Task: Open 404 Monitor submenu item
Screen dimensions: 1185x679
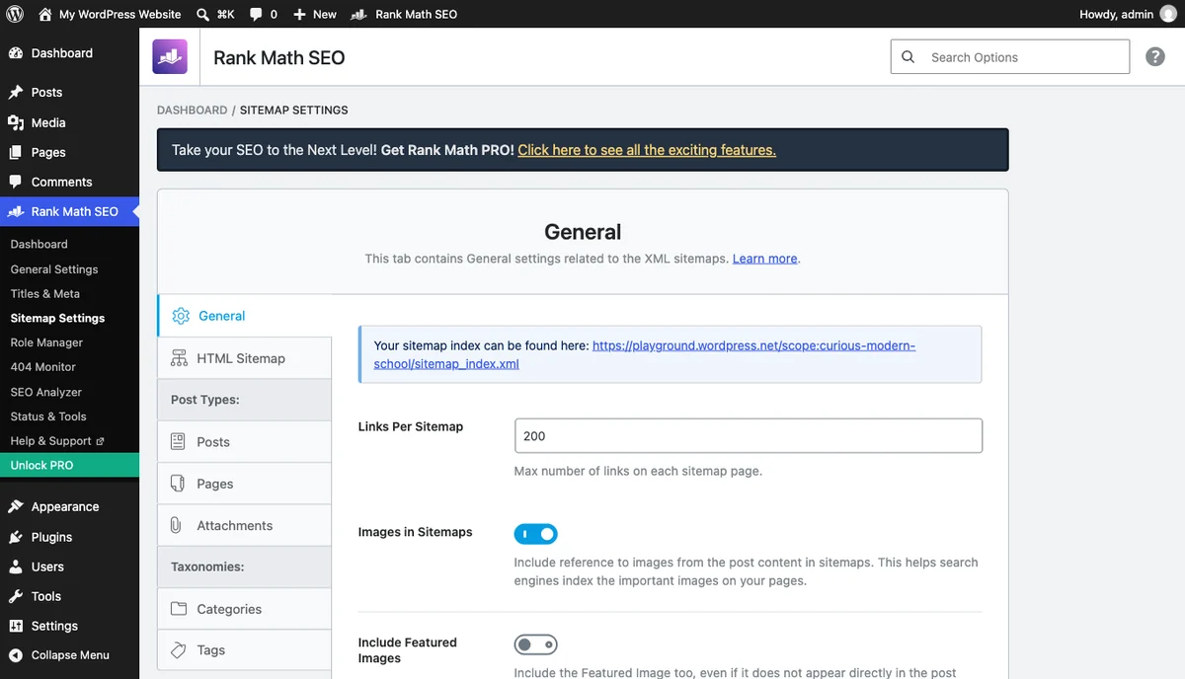Action: [69, 366]
